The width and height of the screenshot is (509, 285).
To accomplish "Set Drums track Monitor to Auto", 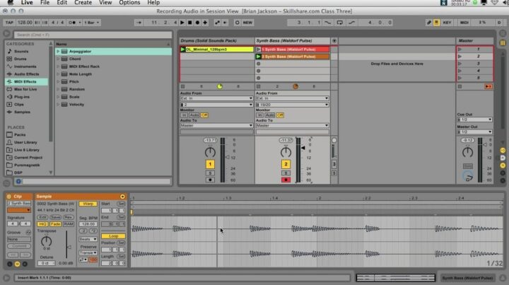I will [x=193, y=115].
